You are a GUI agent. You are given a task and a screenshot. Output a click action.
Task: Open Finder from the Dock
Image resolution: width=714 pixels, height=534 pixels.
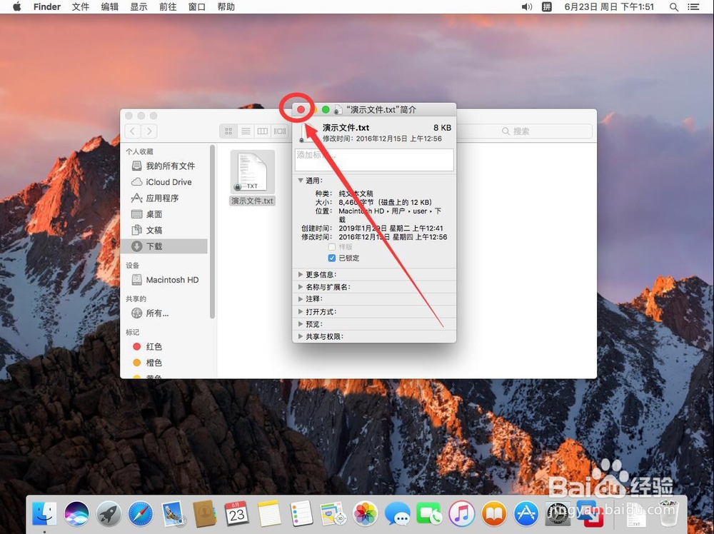(x=44, y=513)
